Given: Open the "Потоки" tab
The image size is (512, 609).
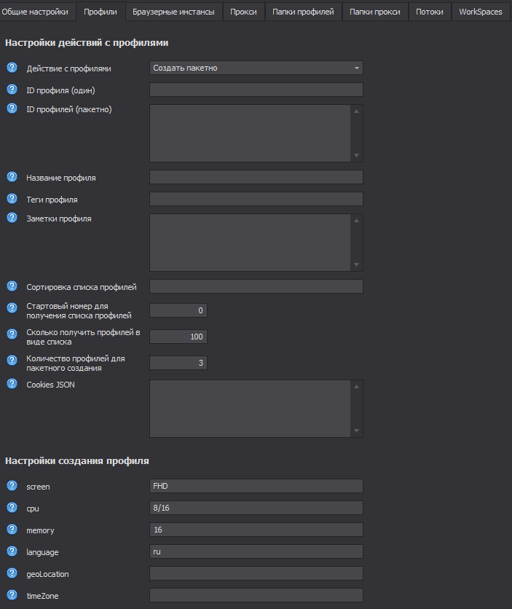Looking at the screenshot, I should tap(429, 12).
